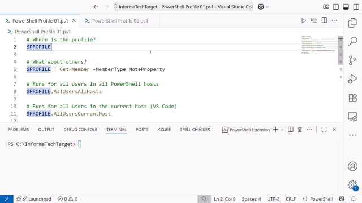
Task: Select the PROBLEMS panel tab
Action: click(18, 130)
